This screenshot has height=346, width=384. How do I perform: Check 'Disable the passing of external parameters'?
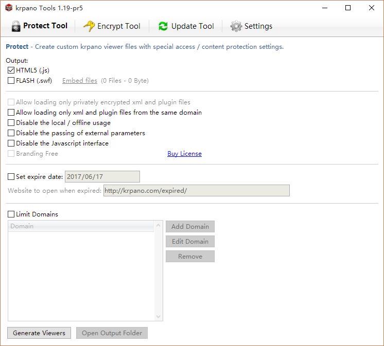pyautogui.click(x=11, y=133)
